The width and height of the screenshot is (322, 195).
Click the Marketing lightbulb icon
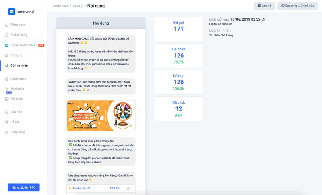click(7, 89)
